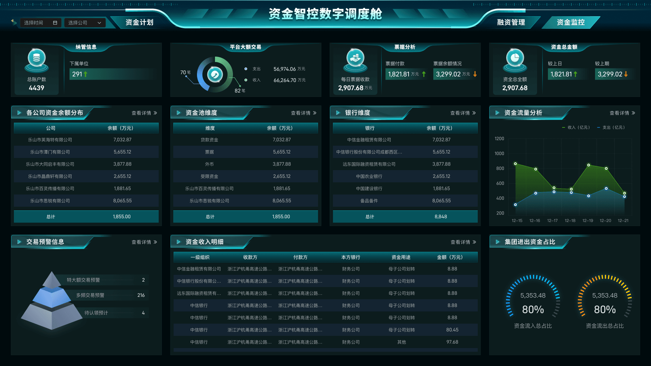Click the 80.45 amount cell
This screenshot has height=366, width=651.
click(x=452, y=330)
